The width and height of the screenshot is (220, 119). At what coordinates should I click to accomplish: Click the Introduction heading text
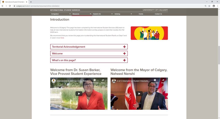tap(60, 19)
